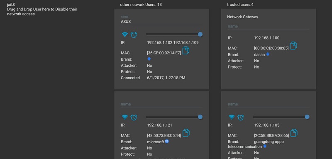
Task: Copy the MAC address 36:CE:00:02:14:E7
Action: point(186,50)
